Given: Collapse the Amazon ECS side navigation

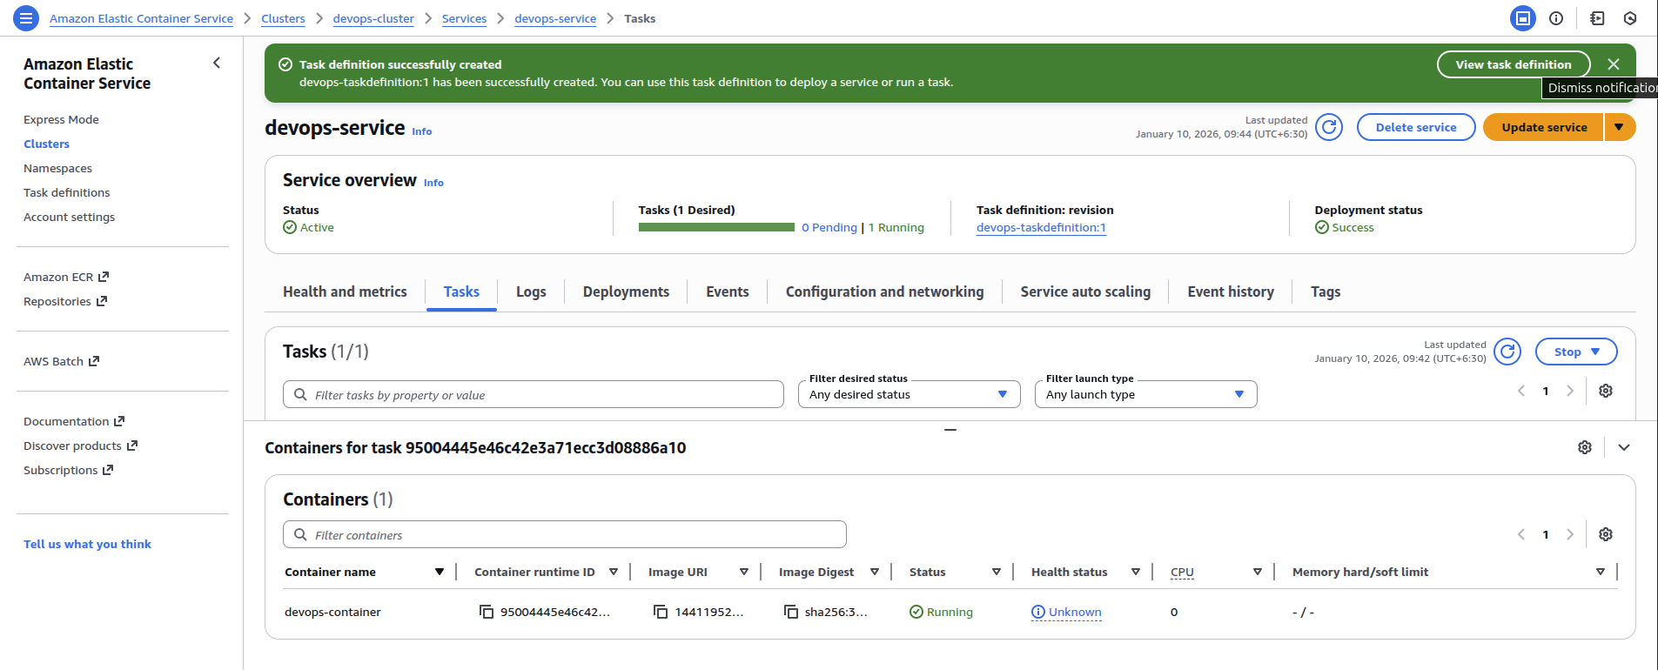Looking at the screenshot, I should click(217, 63).
